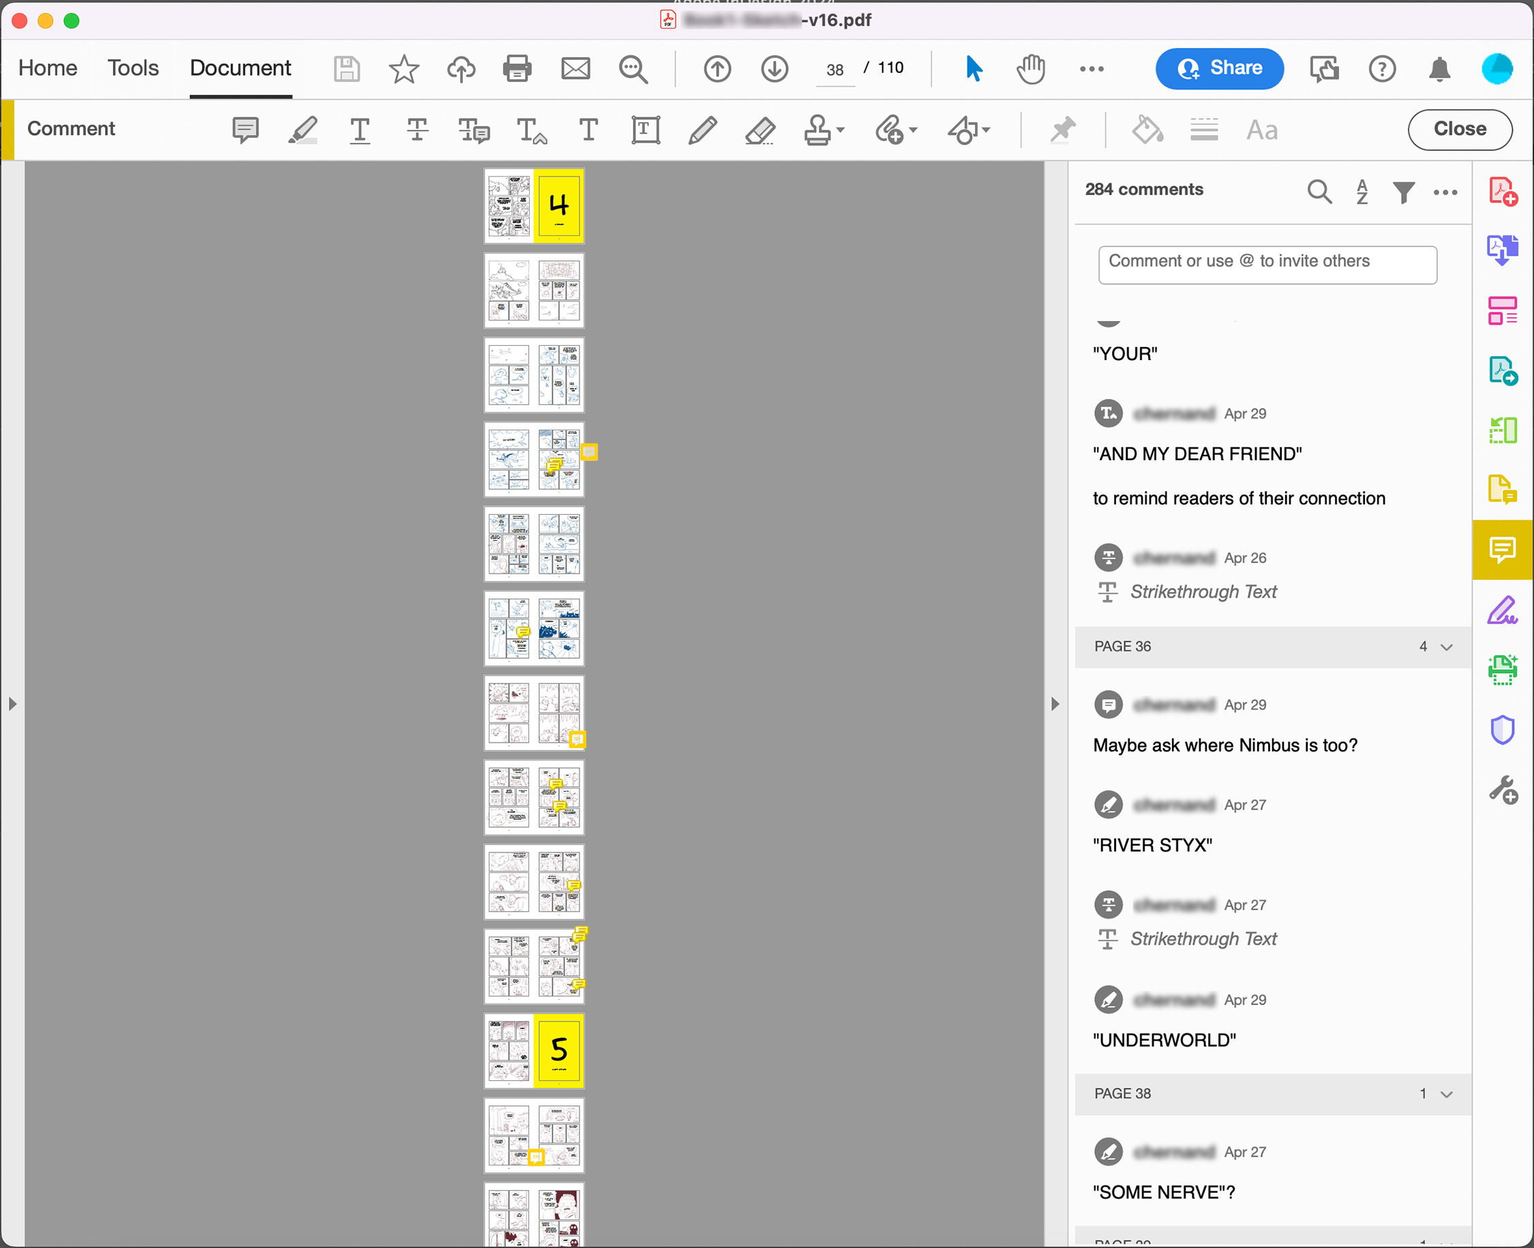Collapse the PAGE 36 comments group
The image size is (1534, 1248).
tap(1446, 647)
